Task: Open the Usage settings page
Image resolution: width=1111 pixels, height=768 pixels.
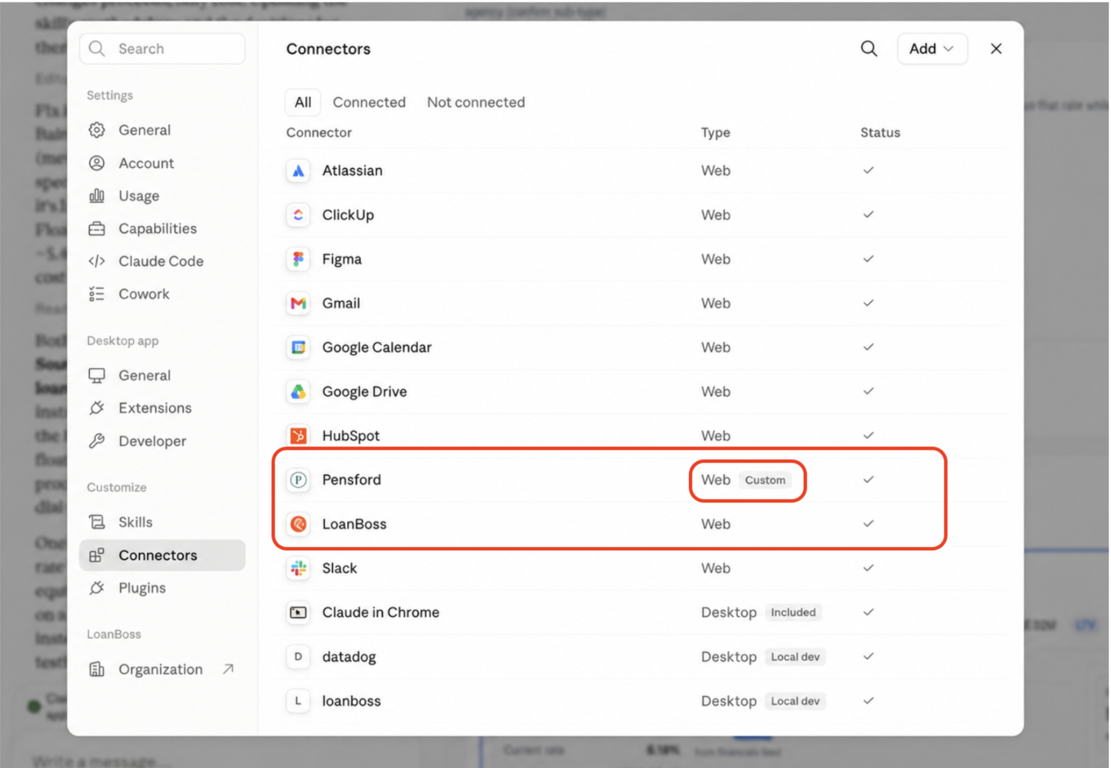Action: click(x=162, y=196)
